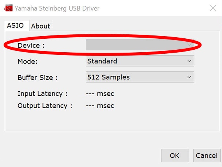Expand the Mode combo box chevron

(x=189, y=61)
